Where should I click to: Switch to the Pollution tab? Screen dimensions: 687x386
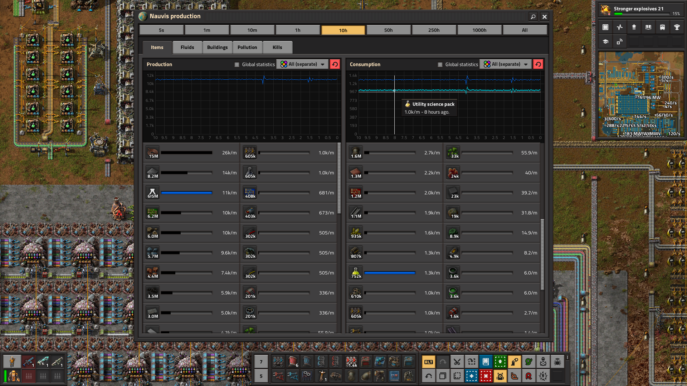[x=247, y=47]
